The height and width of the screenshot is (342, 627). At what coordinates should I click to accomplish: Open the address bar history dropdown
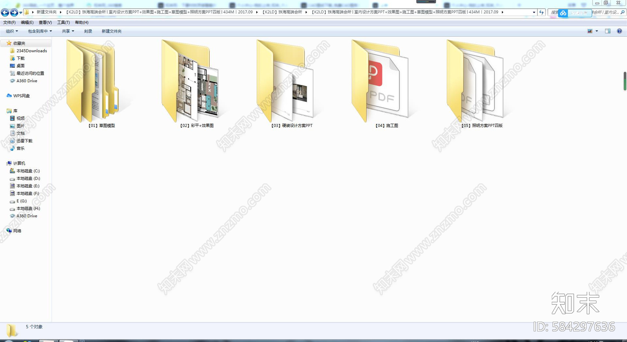pyautogui.click(x=534, y=12)
